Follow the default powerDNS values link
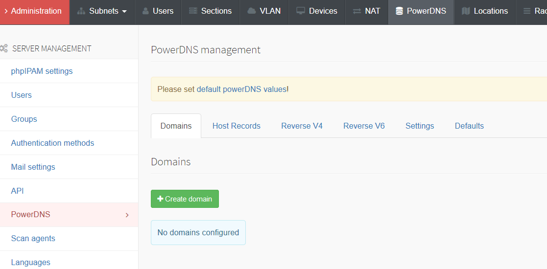This screenshot has width=547, height=269. [x=241, y=89]
